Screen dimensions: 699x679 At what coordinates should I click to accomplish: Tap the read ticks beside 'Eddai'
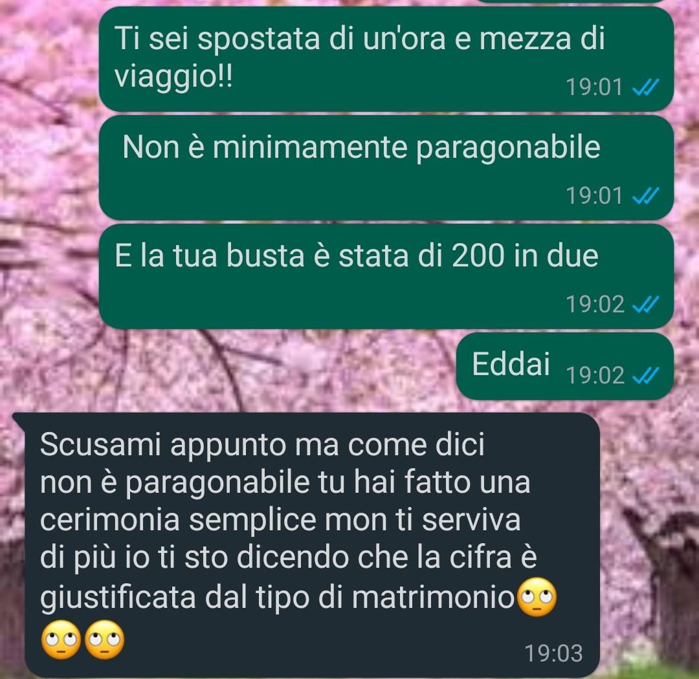[645, 376]
